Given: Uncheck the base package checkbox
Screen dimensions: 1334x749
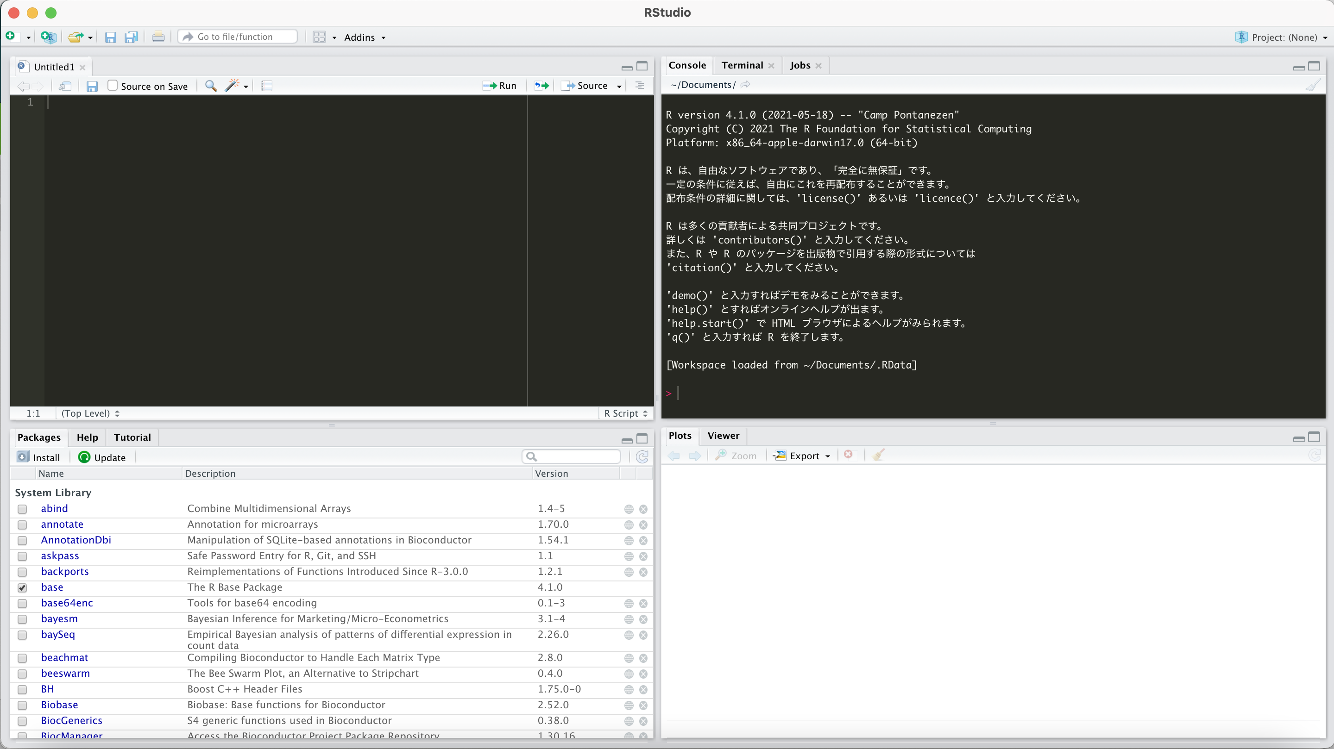Looking at the screenshot, I should pyautogui.click(x=22, y=587).
